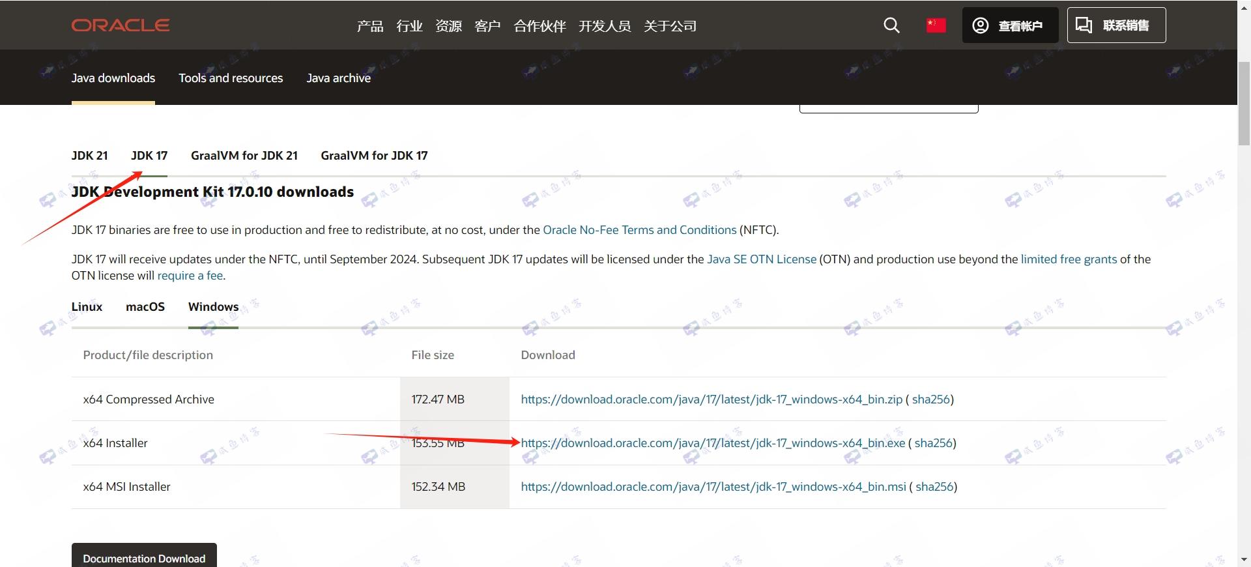
Task: Open sha256 for the zip archive
Action: click(x=930, y=400)
